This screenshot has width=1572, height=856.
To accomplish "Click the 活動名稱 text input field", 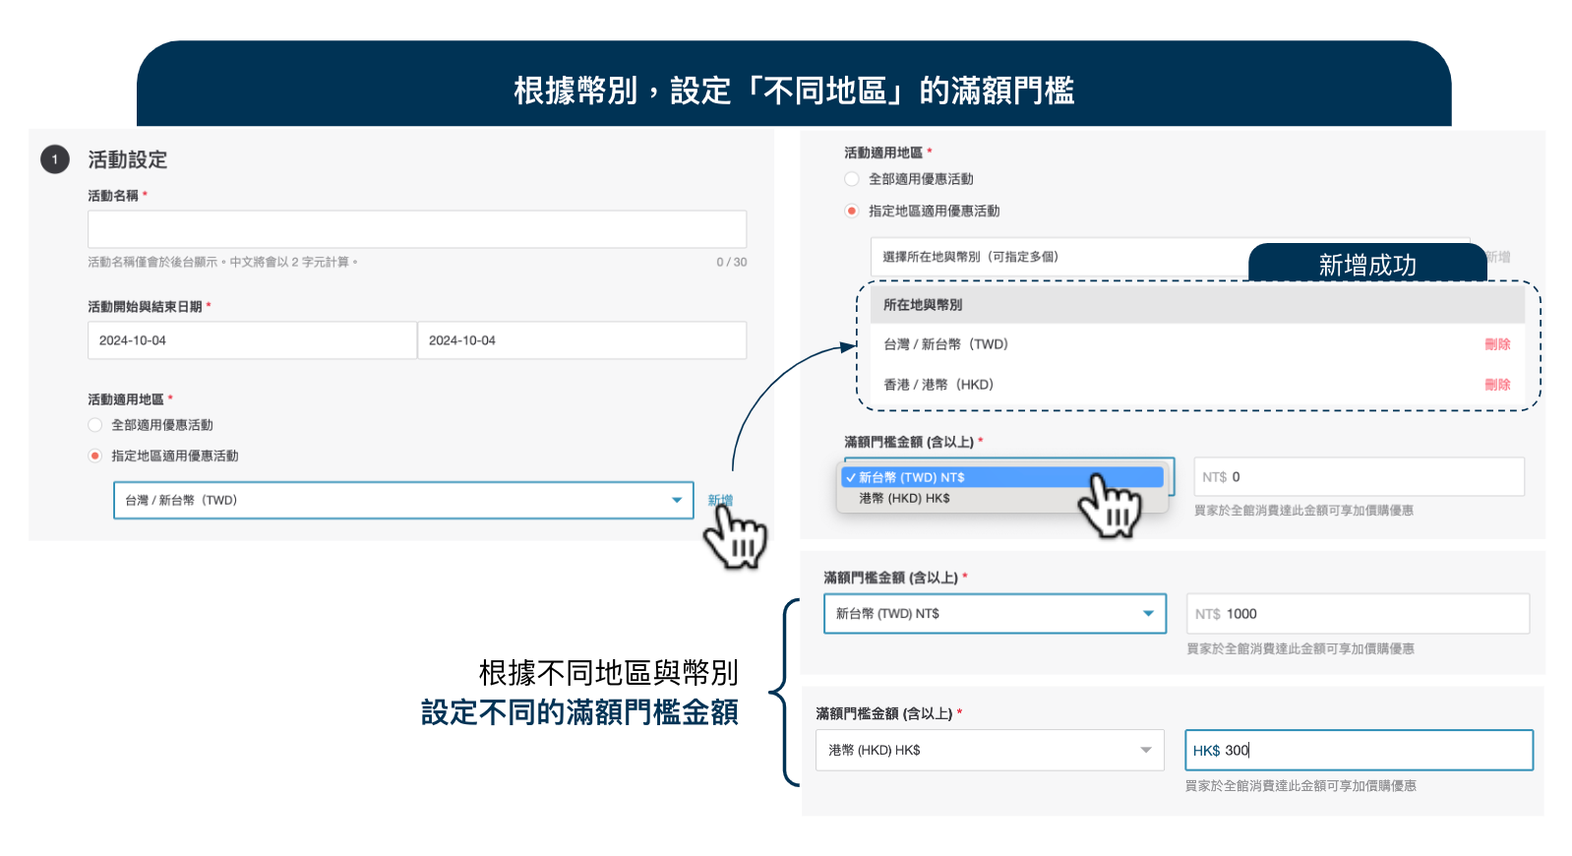I will 416,229.
